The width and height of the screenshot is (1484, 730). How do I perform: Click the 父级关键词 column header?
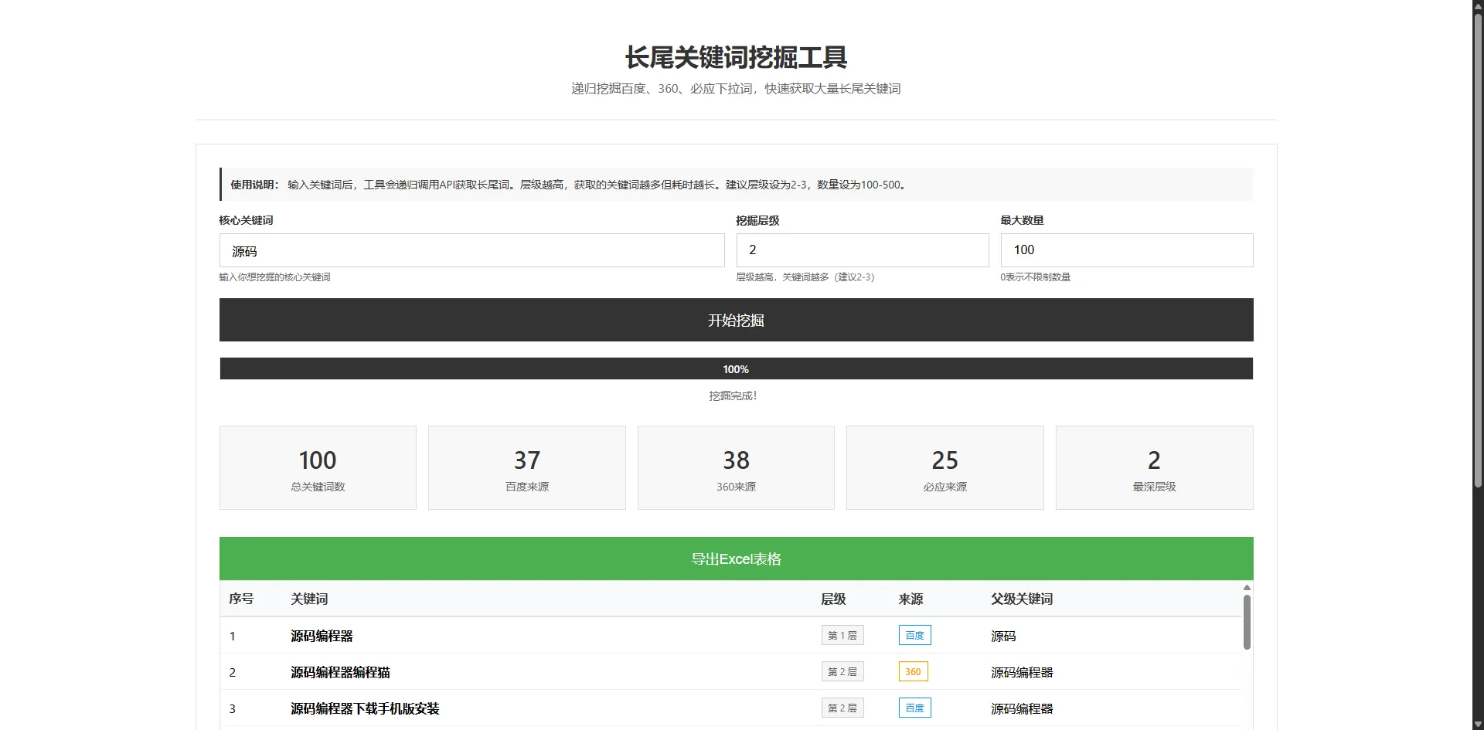(1022, 599)
